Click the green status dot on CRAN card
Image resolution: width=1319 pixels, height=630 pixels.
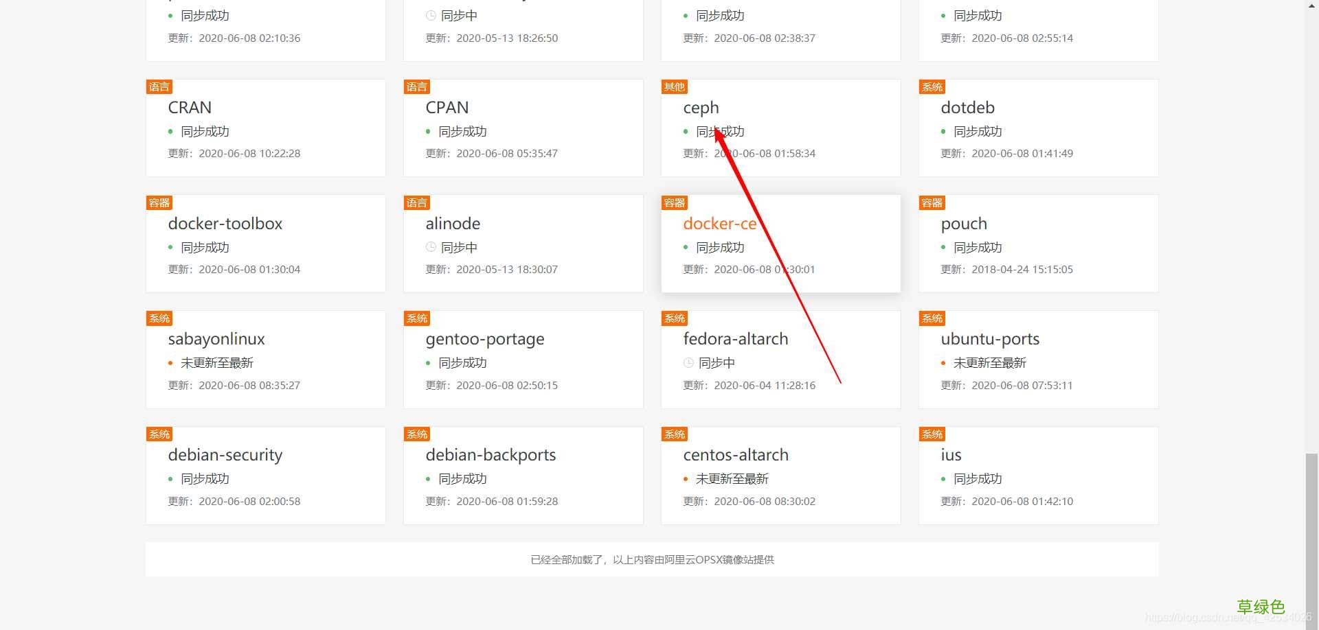click(170, 131)
